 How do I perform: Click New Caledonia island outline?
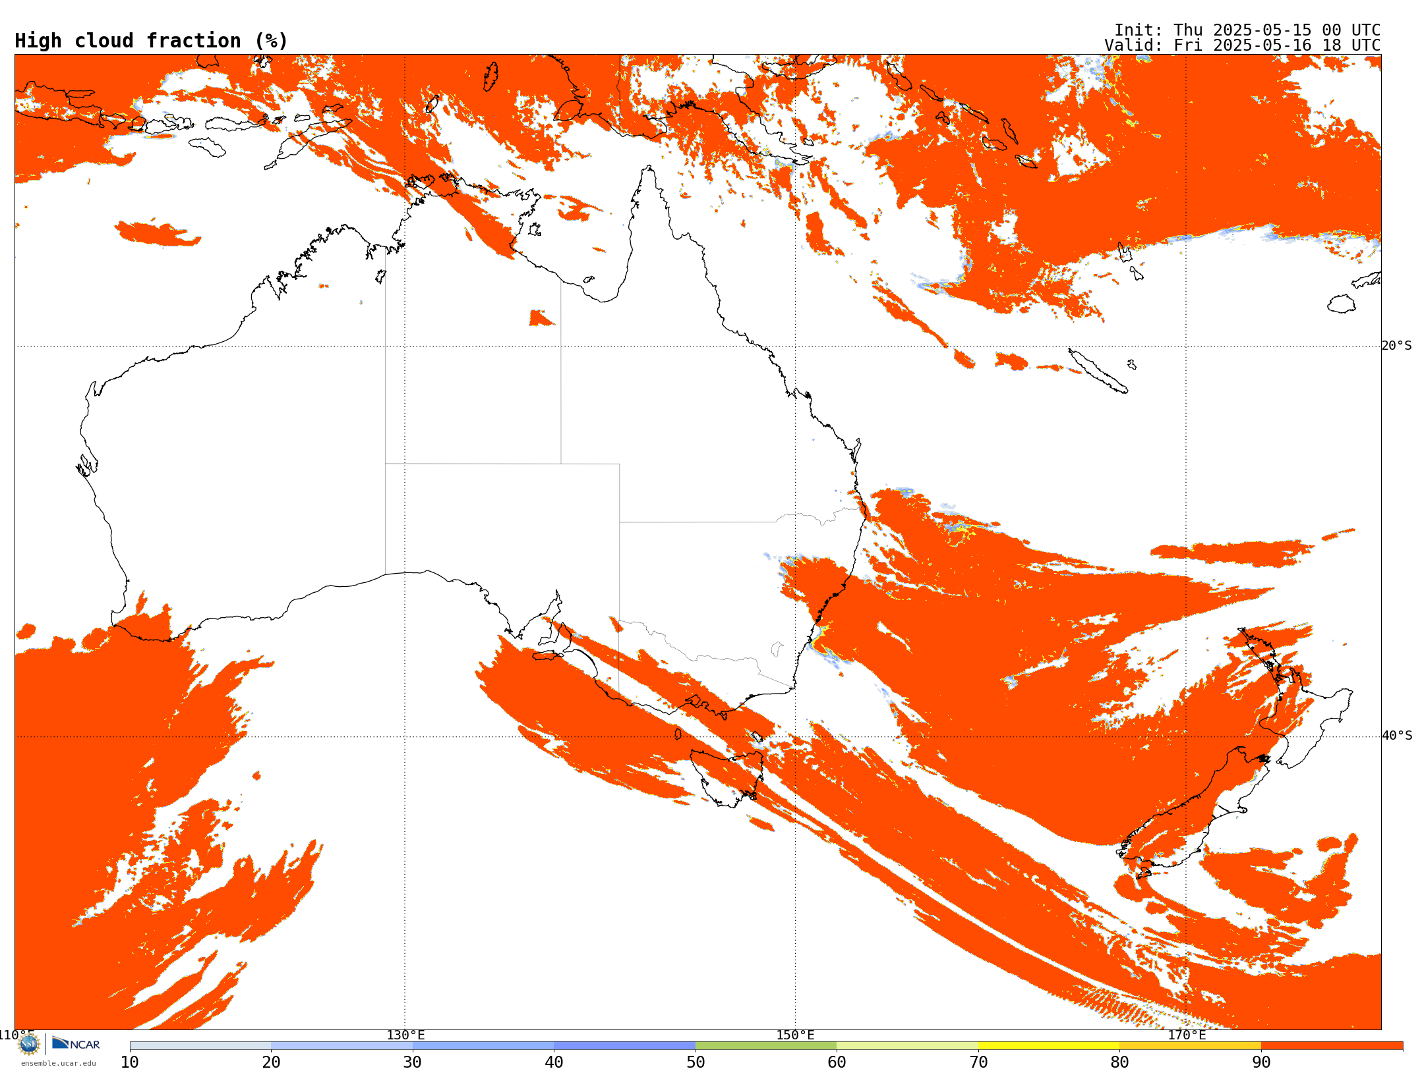tap(1097, 371)
